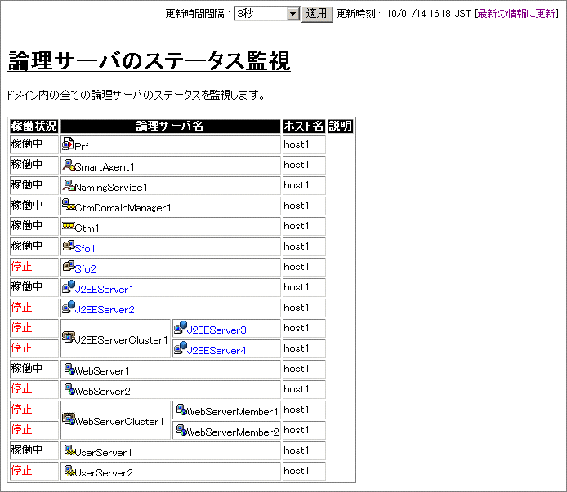Click the NamingService1 name text
The width and height of the screenshot is (567, 492).
(111, 188)
